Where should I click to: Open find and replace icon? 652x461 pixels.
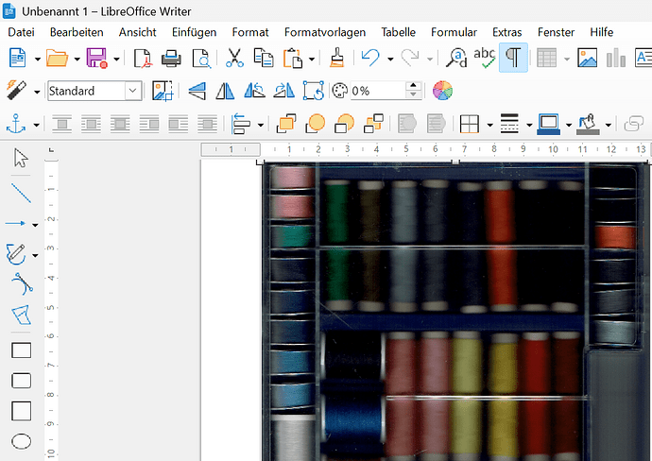pos(456,58)
